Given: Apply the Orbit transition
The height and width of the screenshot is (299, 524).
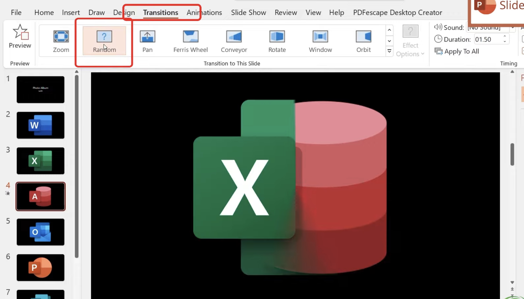Looking at the screenshot, I should (363, 41).
